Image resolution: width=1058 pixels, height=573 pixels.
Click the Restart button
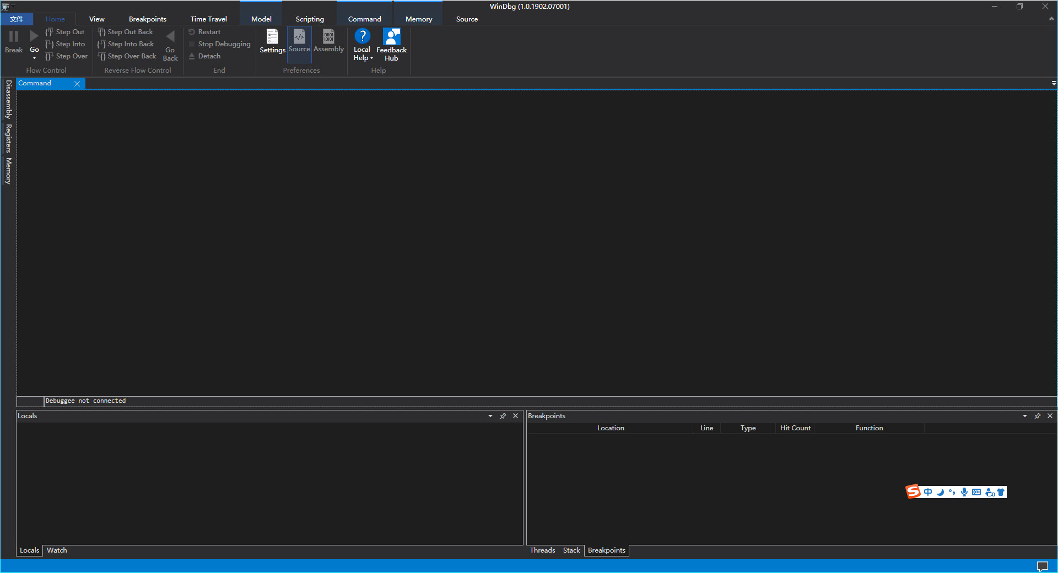coord(209,32)
